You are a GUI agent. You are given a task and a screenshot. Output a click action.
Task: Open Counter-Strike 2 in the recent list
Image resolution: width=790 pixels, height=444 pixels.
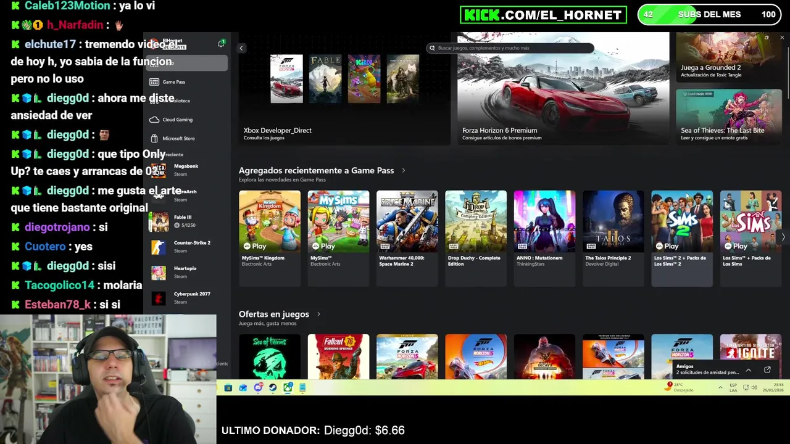(x=186, y=247)
